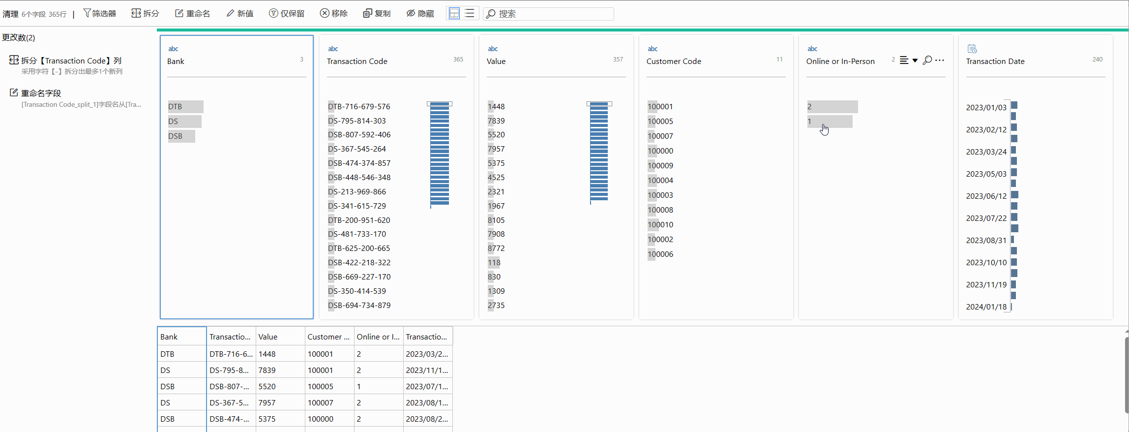The height and width of the screenshot is (432, 1129).
Task: Click abc type icon of Customer Code
Action: click(x=653, y=49)
